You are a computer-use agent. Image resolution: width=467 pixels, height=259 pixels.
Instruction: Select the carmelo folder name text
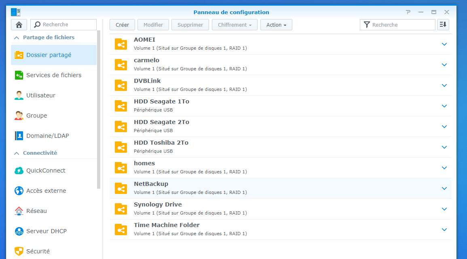point(146,60)
